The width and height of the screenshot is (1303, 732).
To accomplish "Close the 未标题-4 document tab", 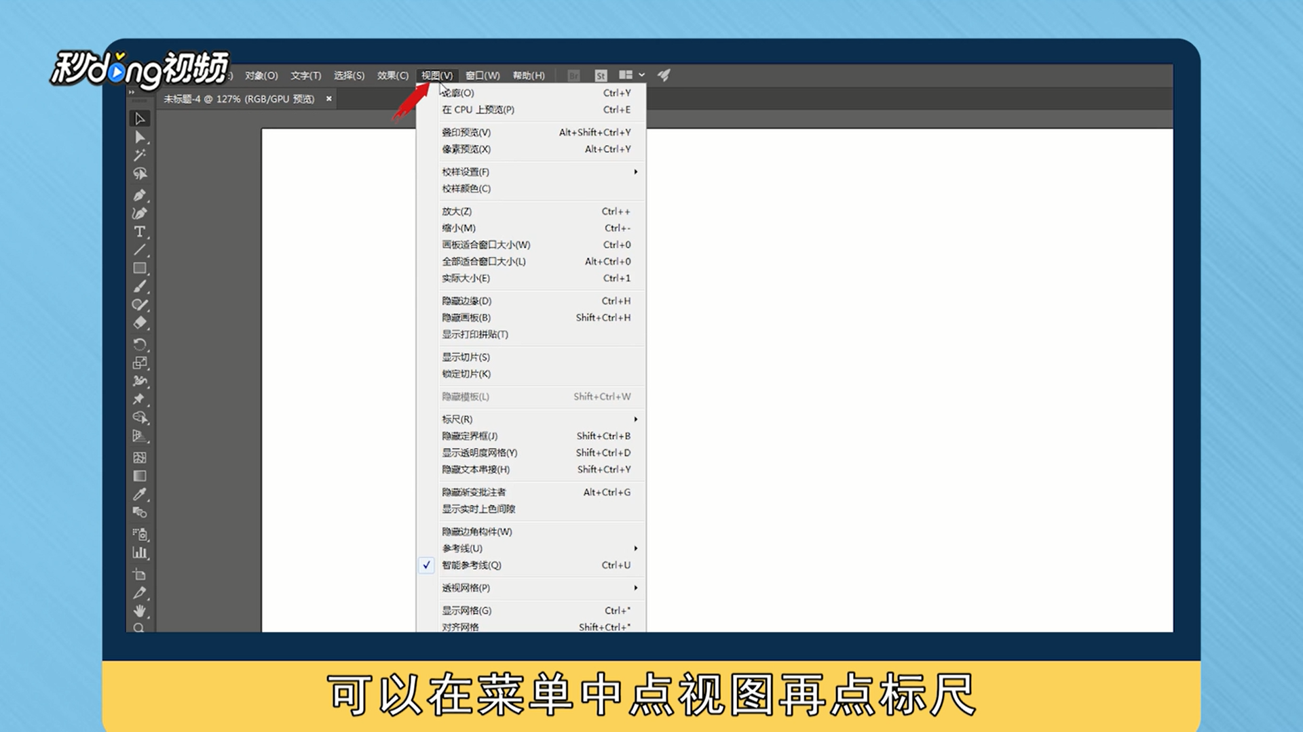I will click(329, 99).
